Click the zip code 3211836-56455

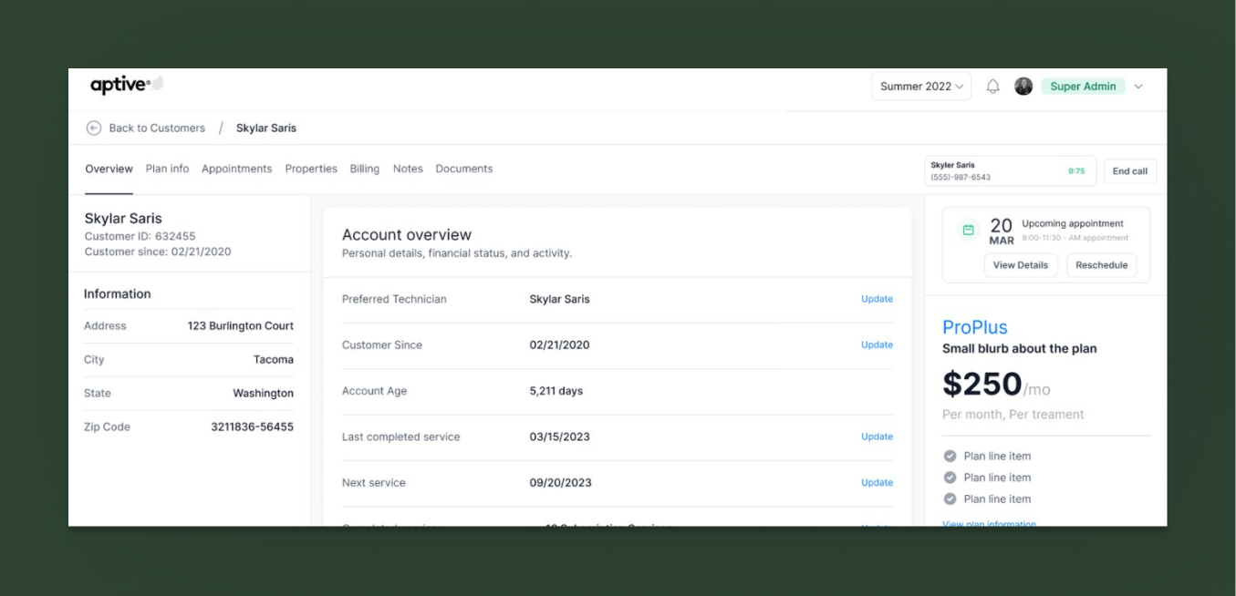(253, 426)
